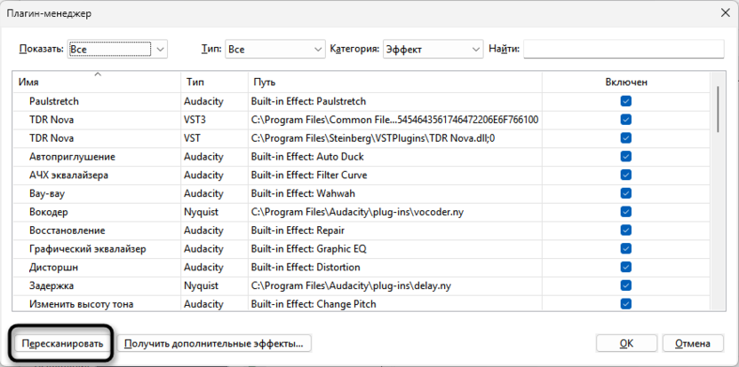Click the Отмена button
This screenshot has width=739, height=367.
pyautogui.click(x=693, y=343)
